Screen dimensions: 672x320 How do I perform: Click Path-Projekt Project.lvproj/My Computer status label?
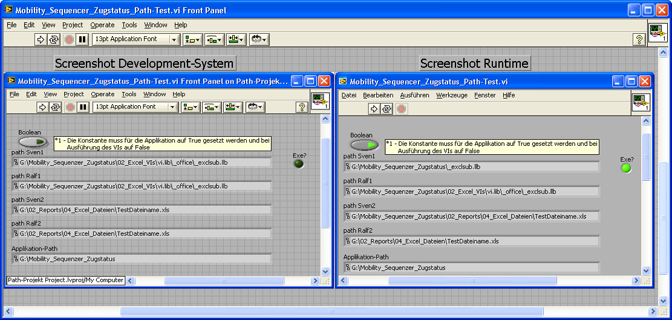click(x=65, y=280)
